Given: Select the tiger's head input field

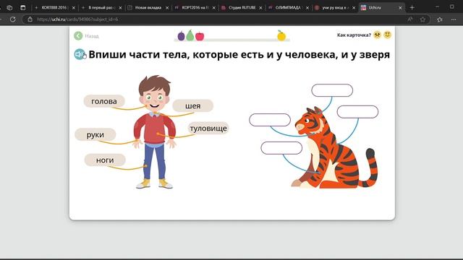Looking at the screenshot, I should pos(332,90).
